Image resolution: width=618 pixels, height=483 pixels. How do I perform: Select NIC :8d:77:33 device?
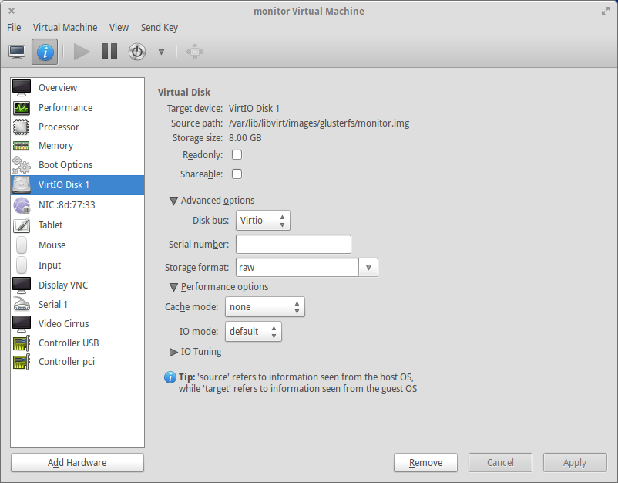pos(66,205)
